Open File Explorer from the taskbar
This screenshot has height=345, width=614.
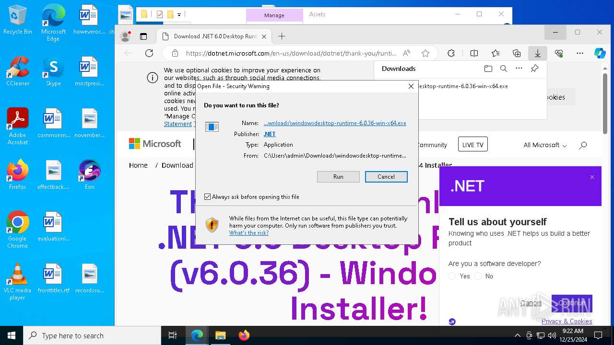click(220, 335)
